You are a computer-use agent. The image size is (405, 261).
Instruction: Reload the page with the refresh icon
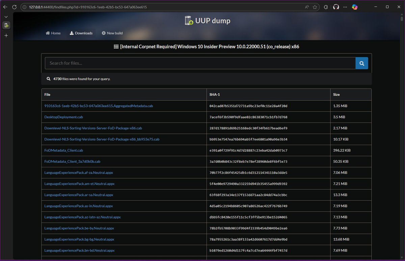tap(15, 7)
